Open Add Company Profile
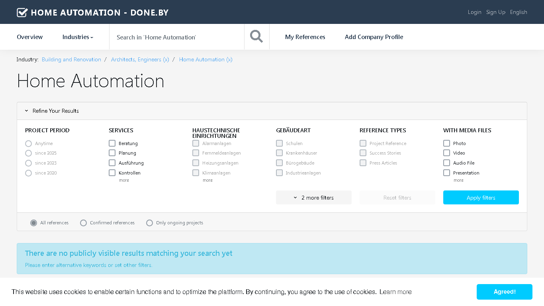Screen dimensions: 544x306 374,37
